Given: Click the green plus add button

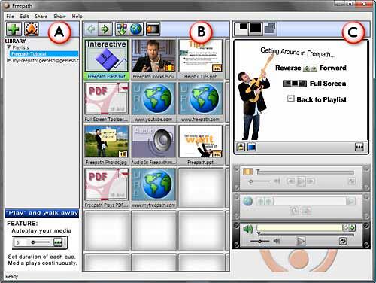Looking at the screenshot, I should (x=14, y=29).
